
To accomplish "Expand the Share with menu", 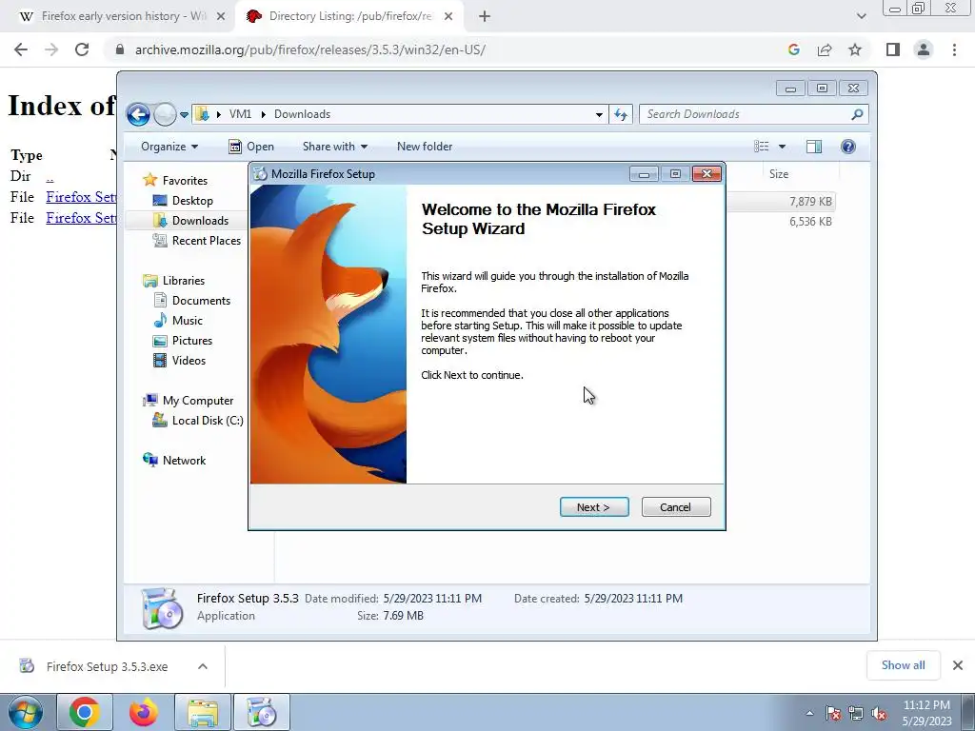I will coord(334,147).
